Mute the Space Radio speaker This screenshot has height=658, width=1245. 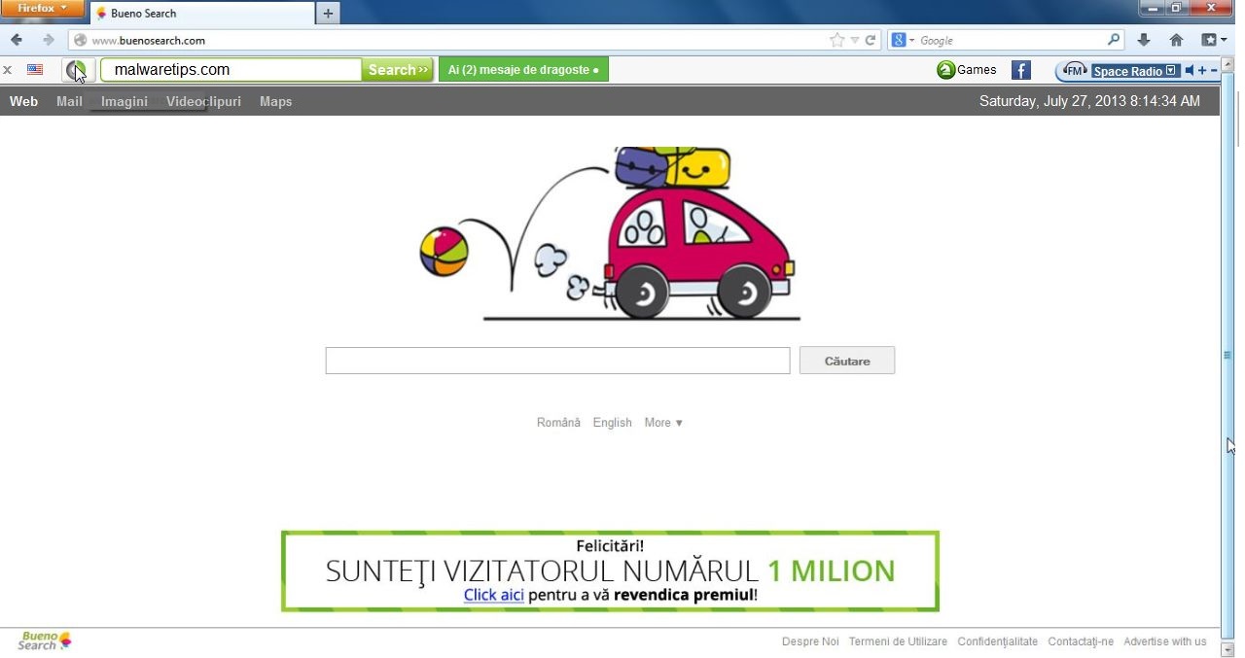point(1190,70)
